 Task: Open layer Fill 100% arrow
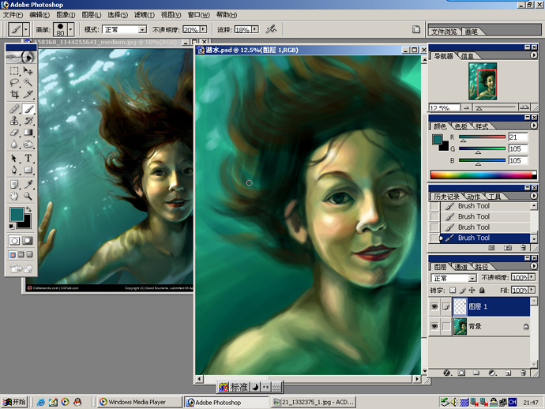click(531, 290)
